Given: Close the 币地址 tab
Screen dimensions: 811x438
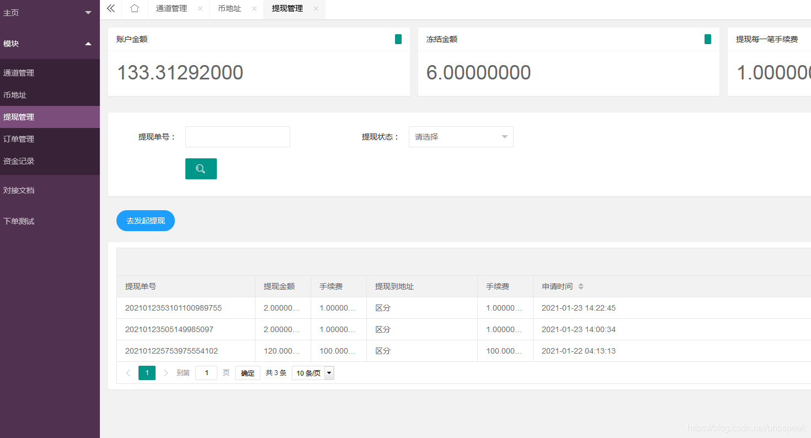Looking at the screenshot, I should (x=254, y=9).
